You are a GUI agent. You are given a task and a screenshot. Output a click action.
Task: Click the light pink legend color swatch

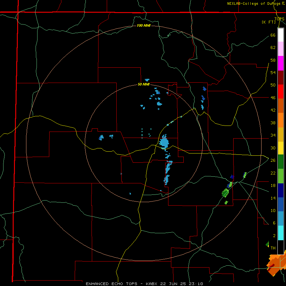tap(281, 49)
